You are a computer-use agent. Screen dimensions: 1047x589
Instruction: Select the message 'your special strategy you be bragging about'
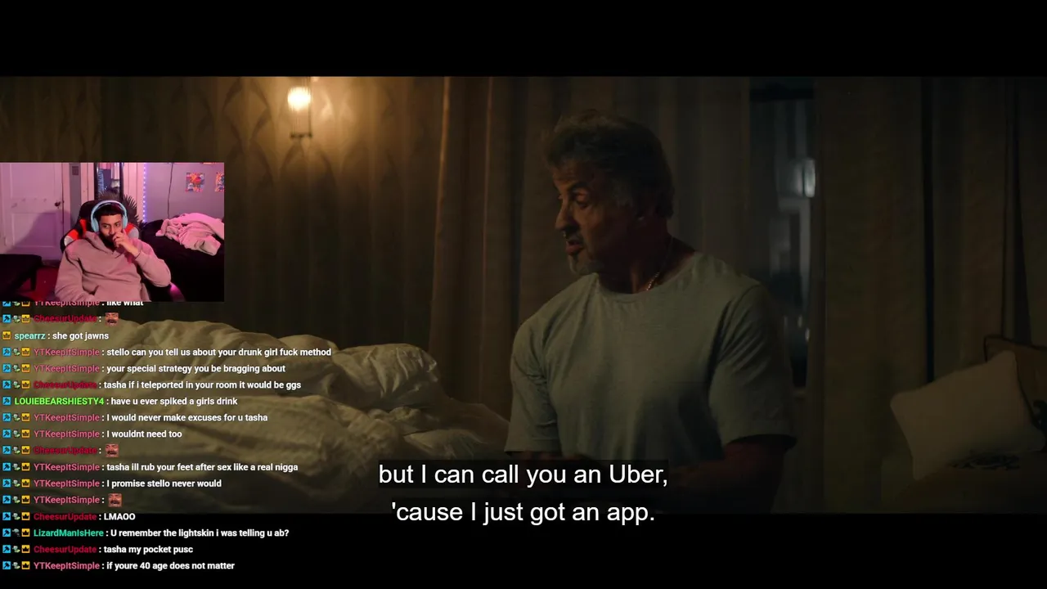(195, 368)
